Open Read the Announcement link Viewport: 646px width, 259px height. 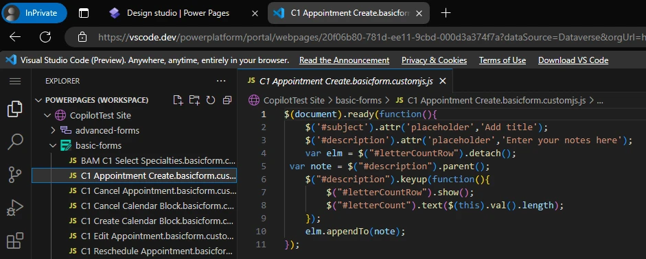344,60
